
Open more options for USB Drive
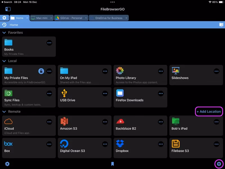(105, 94)
